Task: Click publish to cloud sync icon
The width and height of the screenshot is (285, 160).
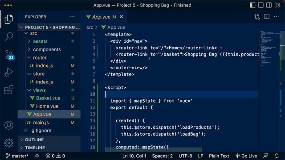Action: click(37, 156)
